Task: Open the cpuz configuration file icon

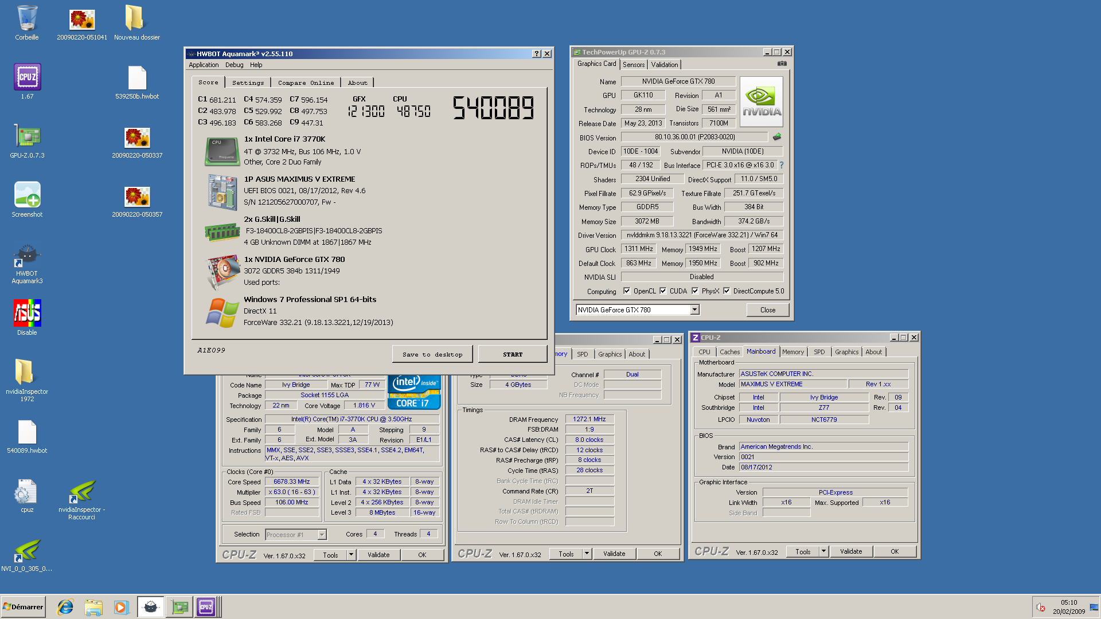Action: [x=27, y=496]
